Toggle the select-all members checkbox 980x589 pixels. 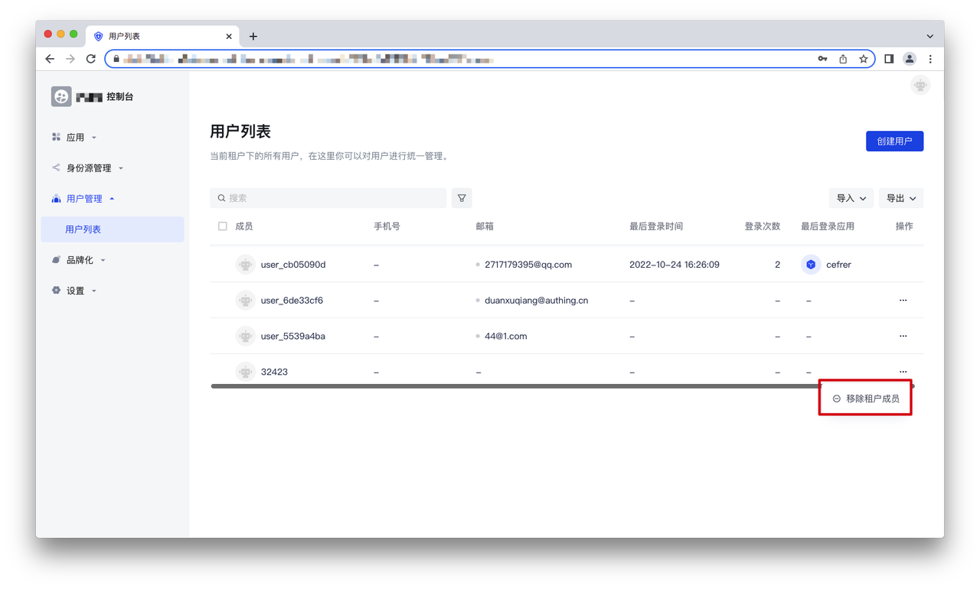(223, 226)
